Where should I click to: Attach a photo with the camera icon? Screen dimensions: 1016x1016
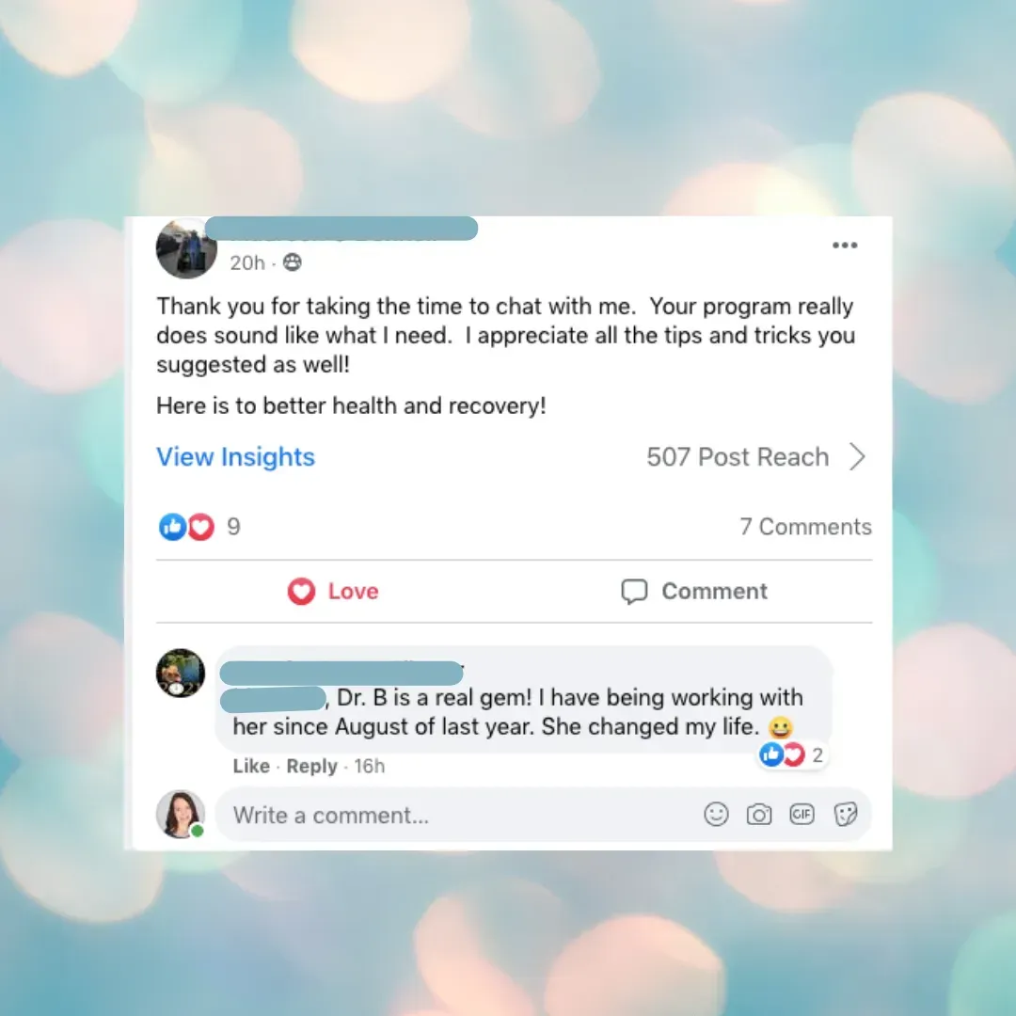759,815
